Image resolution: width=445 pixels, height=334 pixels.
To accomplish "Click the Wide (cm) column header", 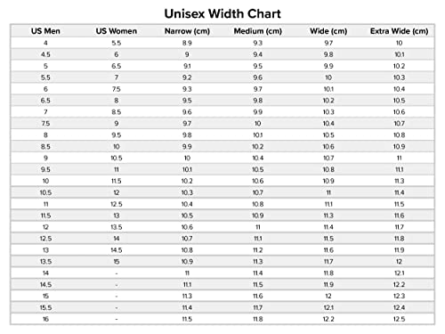I will click(328, 31).
